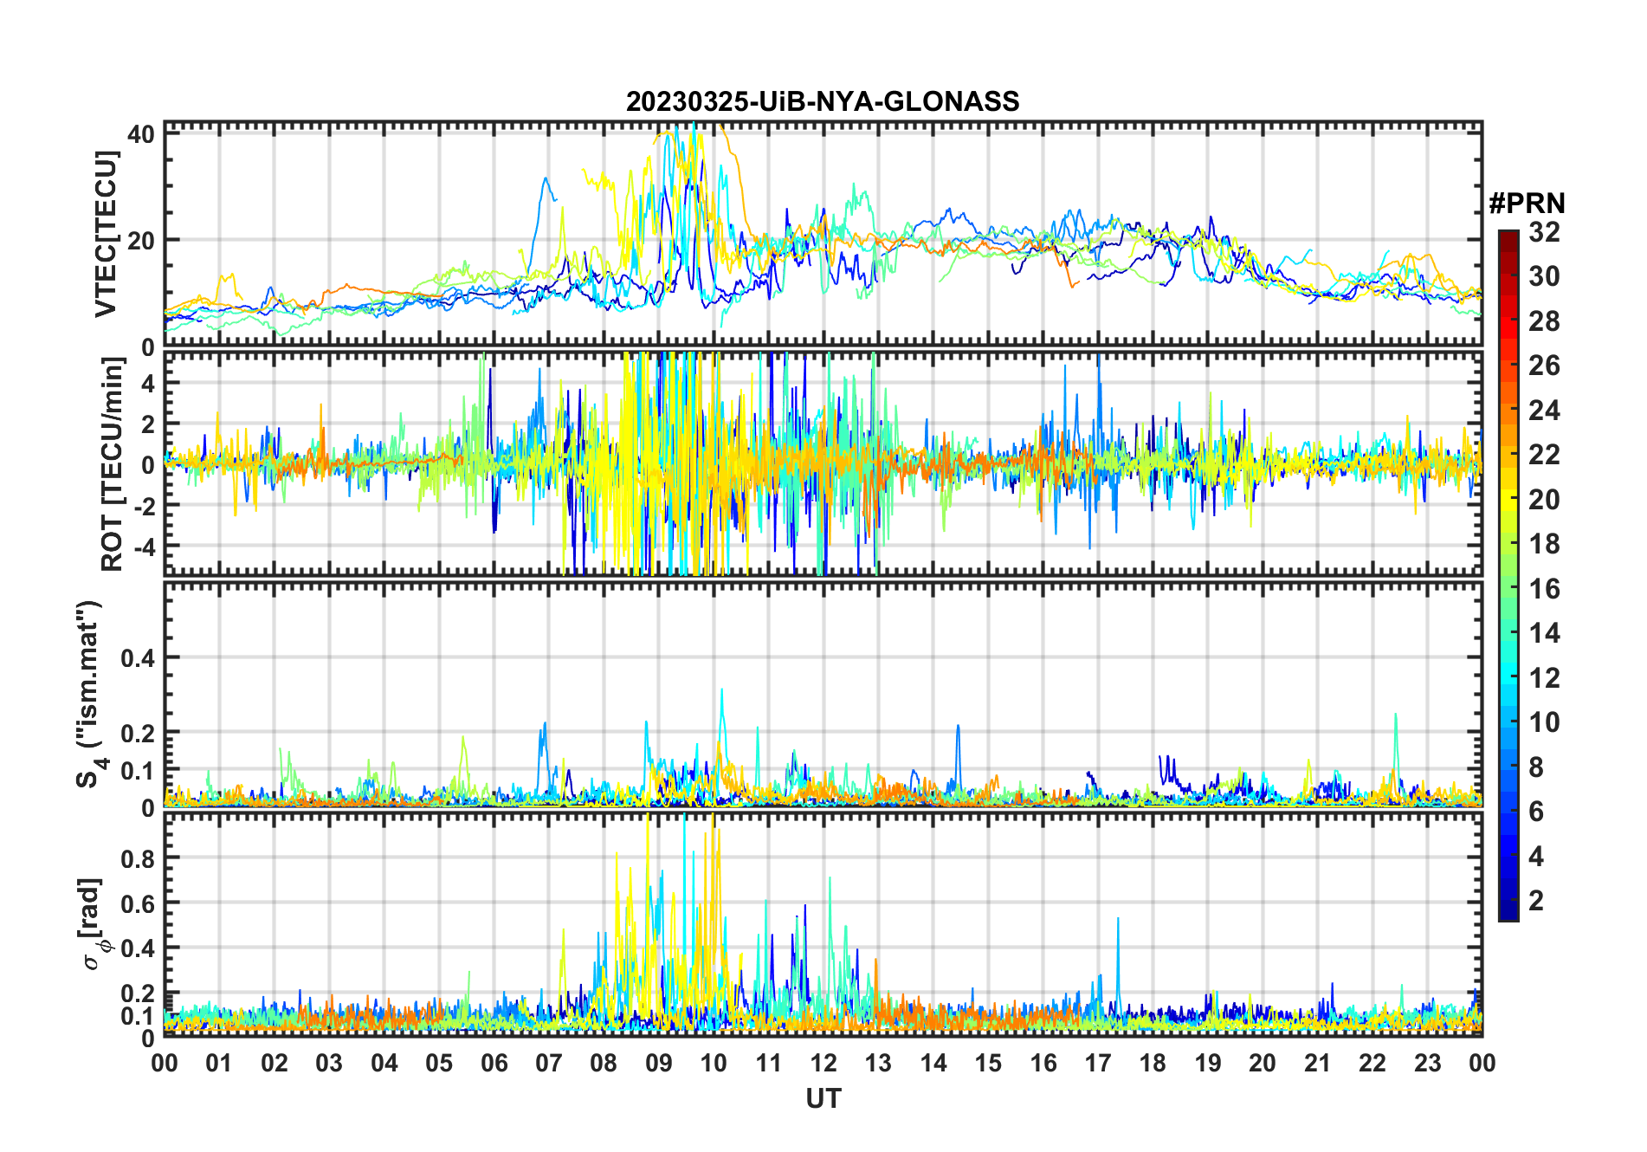The height and width of the screenshot is (1152, 1647).
Task: Select the 17 hour tick on UT axis
Action: click(1098, 1063)
